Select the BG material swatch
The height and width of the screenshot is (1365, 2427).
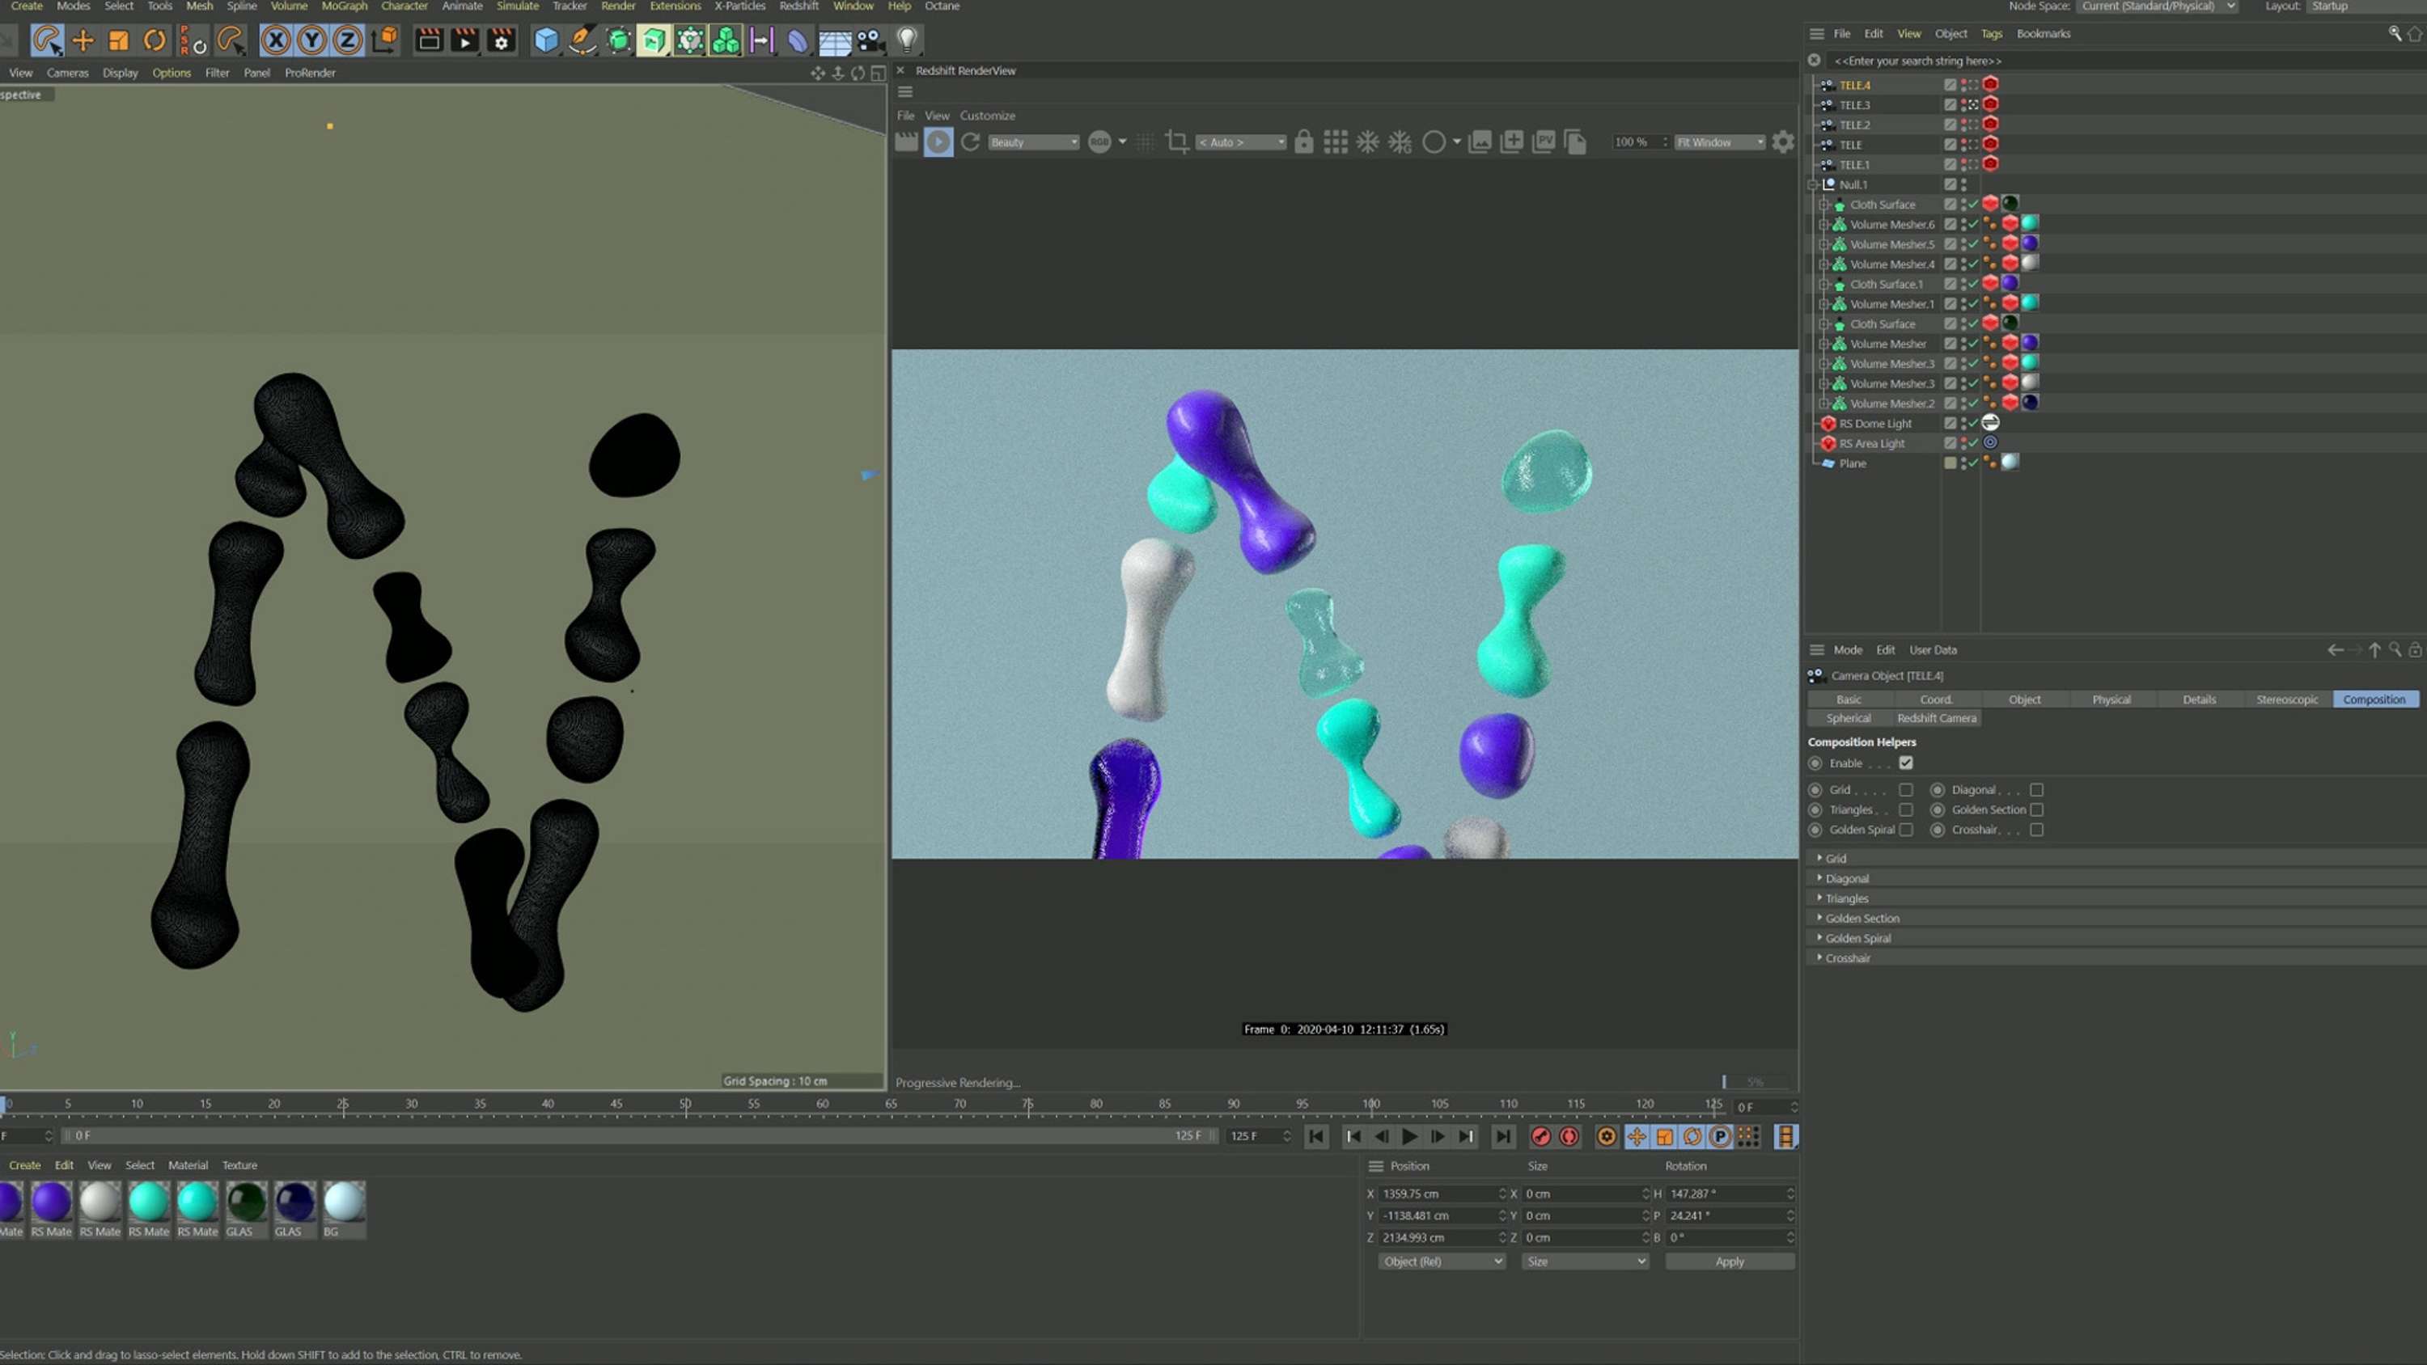344,1210
